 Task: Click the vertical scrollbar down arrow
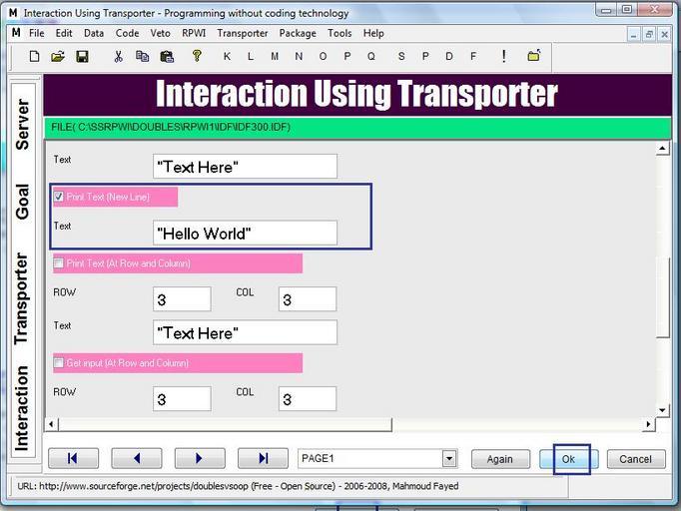[x=661, y=410]
